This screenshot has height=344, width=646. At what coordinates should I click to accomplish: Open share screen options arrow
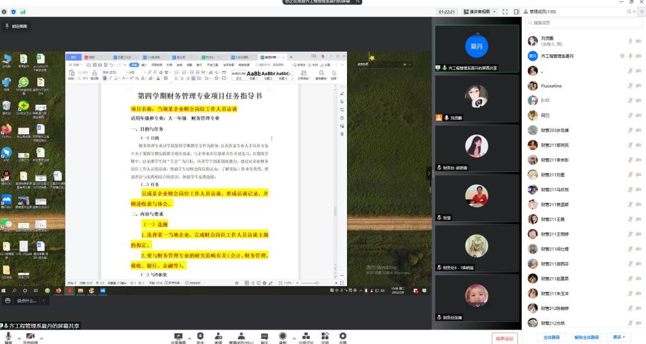189,339
